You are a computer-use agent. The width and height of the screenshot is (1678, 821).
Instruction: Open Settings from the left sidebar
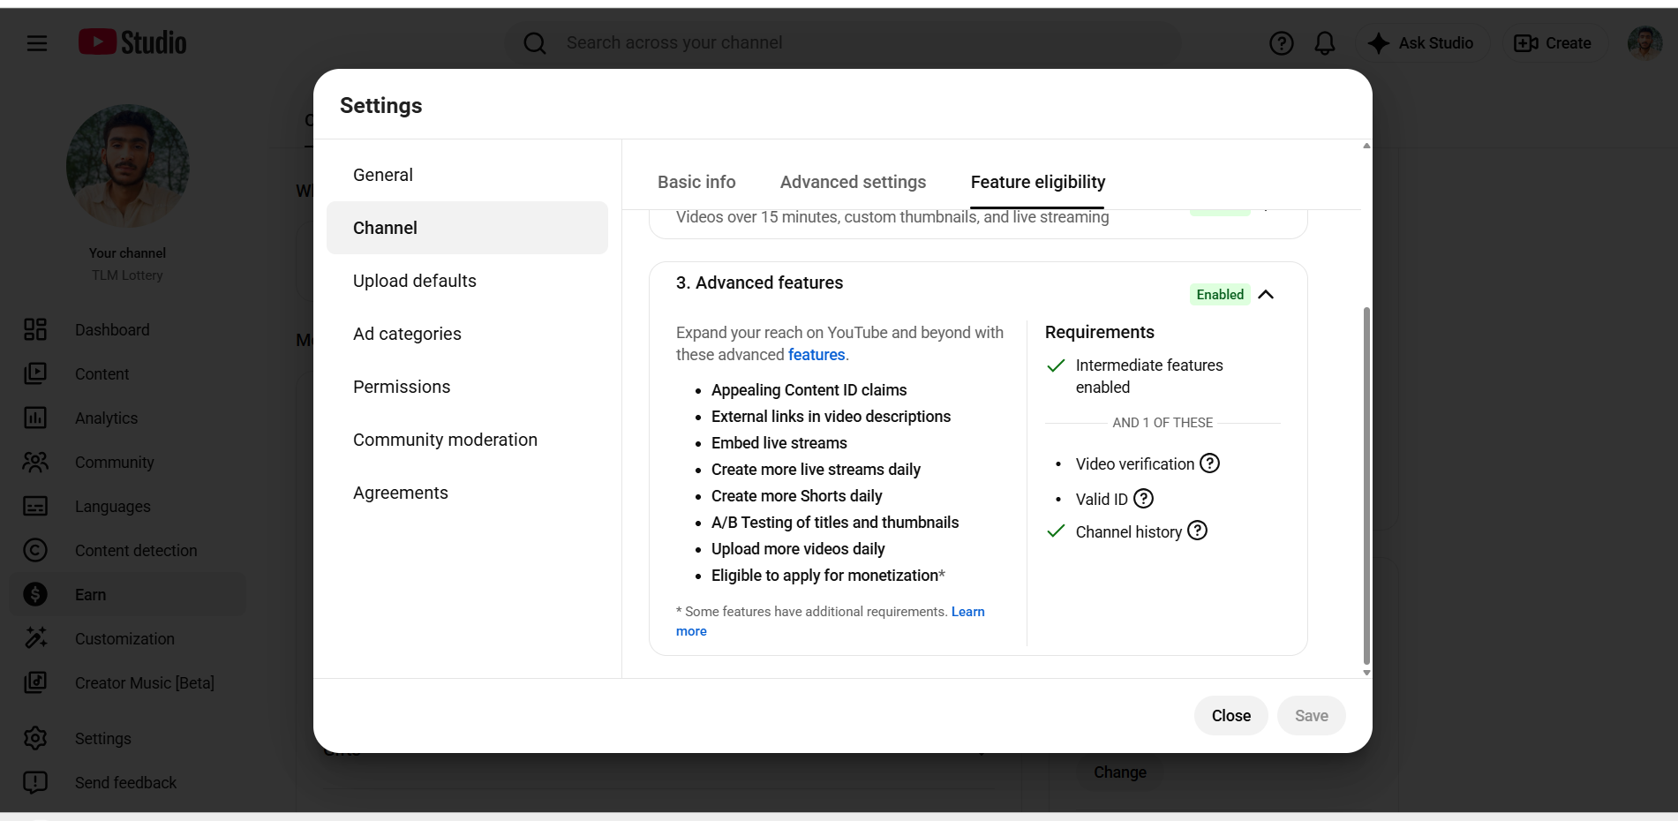click(128, 739)
